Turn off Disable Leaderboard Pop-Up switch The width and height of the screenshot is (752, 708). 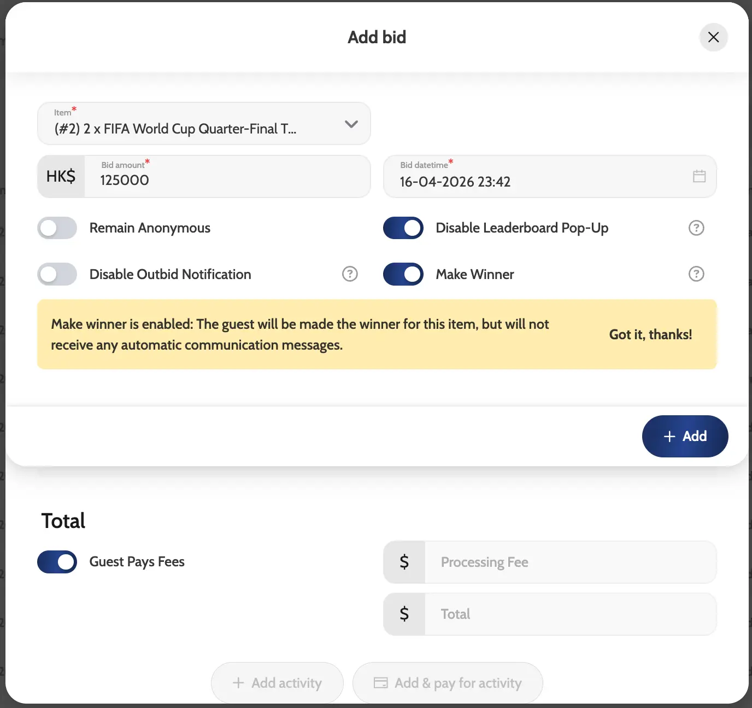(x=403, y=228)
